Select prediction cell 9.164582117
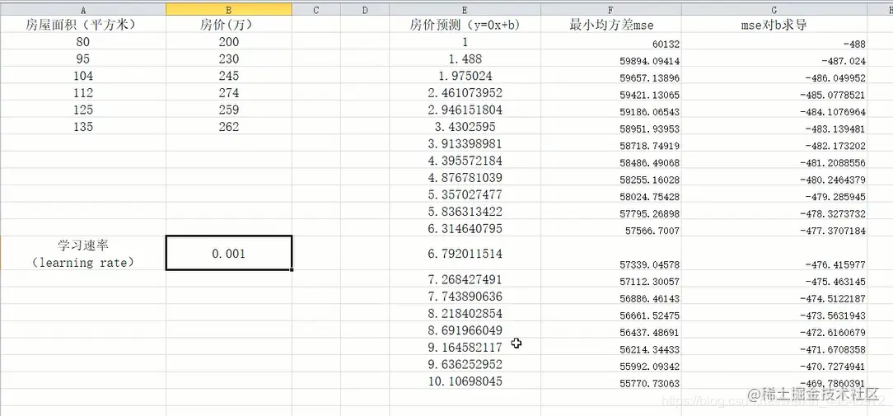The width and height of the screenshot is (893, 416). 465,347
